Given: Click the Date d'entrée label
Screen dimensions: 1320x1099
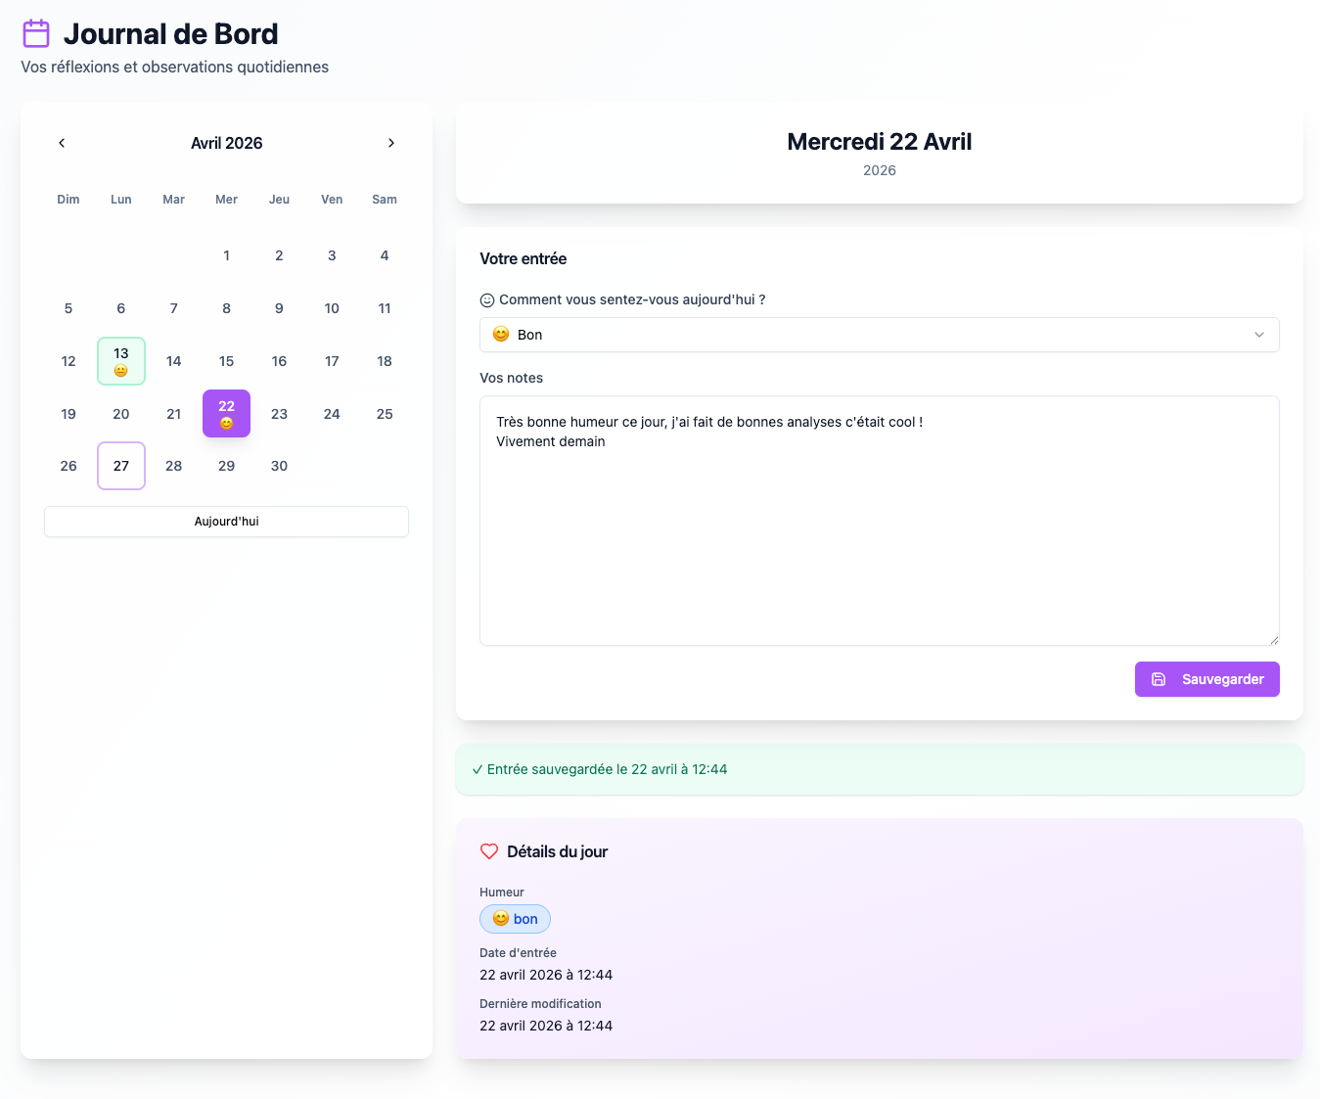Looking at the screenshot, I should pos(518,953).
